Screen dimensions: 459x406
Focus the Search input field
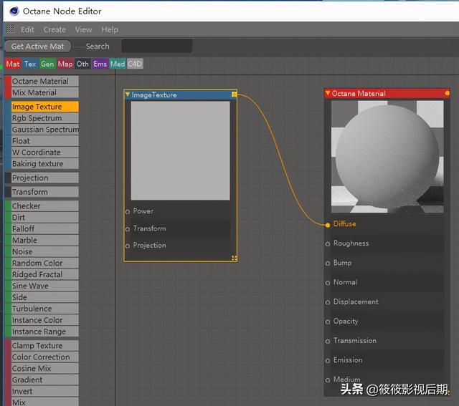157,46
